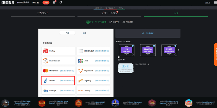This screenshot has height=108, width=217.
Task: Switch to 出金 withdrawal toggle
Action: [x=84, y=33]
